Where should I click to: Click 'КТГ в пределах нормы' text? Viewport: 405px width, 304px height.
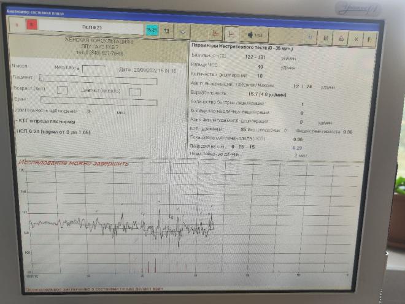47,121
